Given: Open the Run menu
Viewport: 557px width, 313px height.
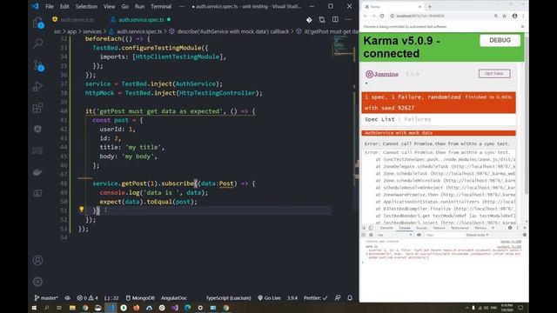Looking at the screenshot, I should (139, 6).
